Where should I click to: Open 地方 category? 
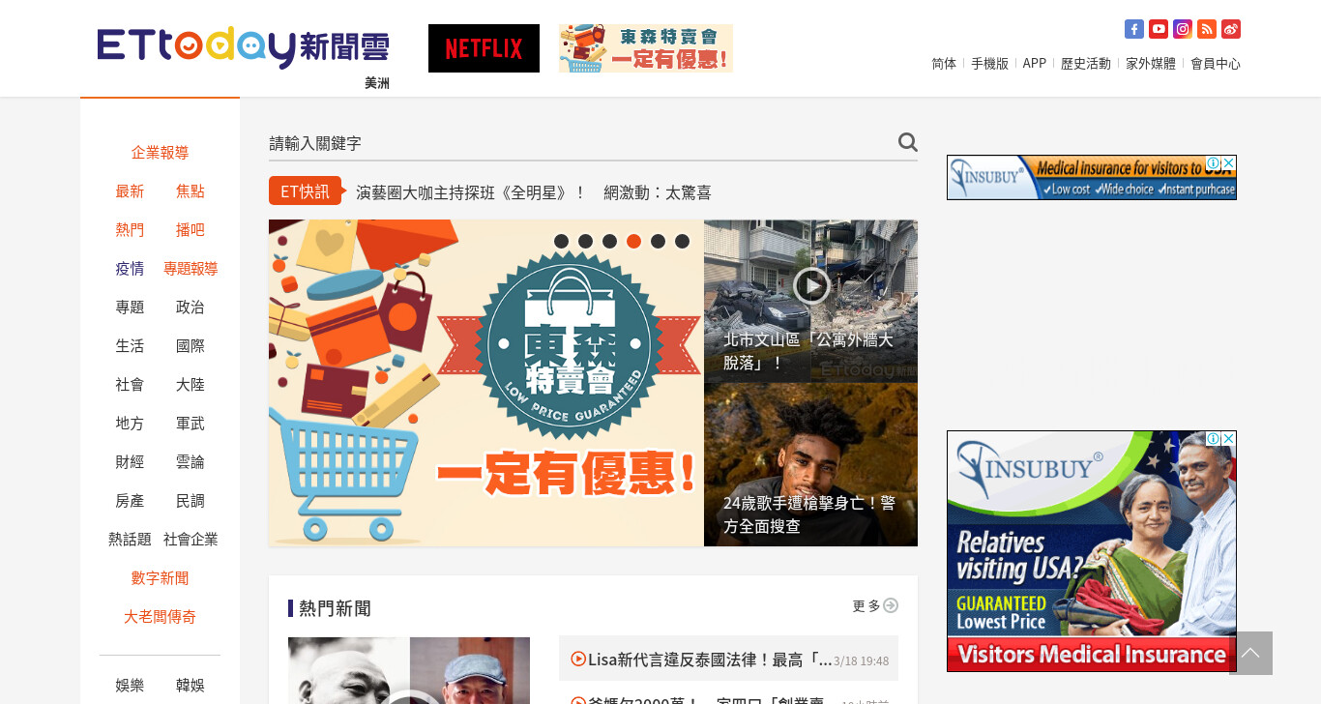point(130,424)
